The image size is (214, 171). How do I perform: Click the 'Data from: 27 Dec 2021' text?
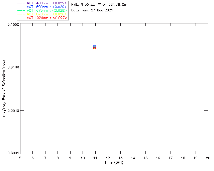92,10
